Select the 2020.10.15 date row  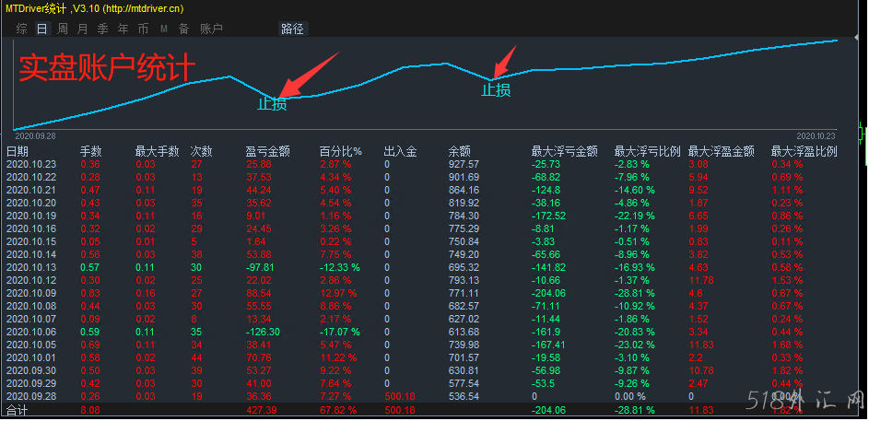[x=32, y=241]
